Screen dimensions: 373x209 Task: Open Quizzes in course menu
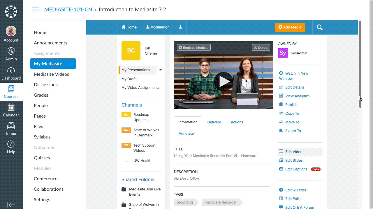(x=42, y=158)
